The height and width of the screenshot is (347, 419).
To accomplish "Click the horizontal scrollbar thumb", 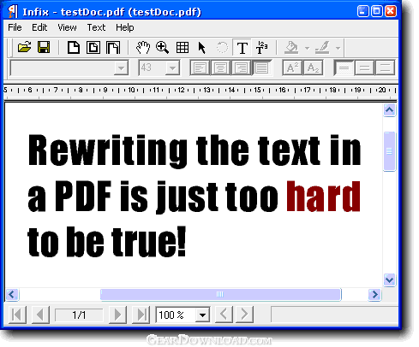I will click(221, 294).
